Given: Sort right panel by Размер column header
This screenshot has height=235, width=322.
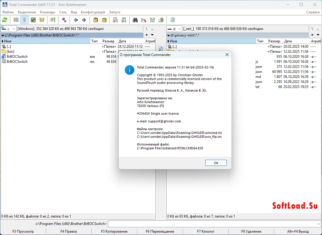Looking at the screenshot, I should (275, 41).
